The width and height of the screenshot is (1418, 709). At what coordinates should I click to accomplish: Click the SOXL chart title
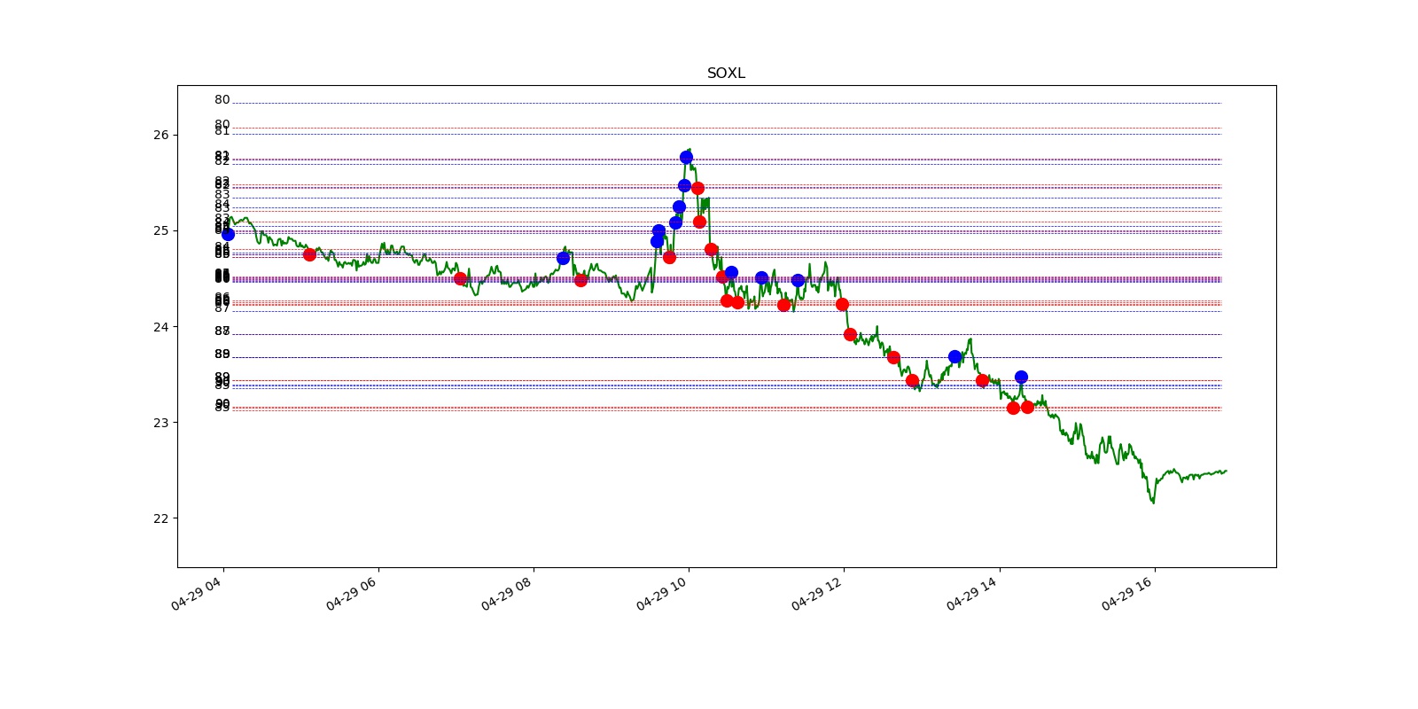click(x=726, y=74)
